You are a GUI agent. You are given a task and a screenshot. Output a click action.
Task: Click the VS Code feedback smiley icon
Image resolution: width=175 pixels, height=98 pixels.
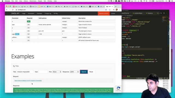(165, 78)
